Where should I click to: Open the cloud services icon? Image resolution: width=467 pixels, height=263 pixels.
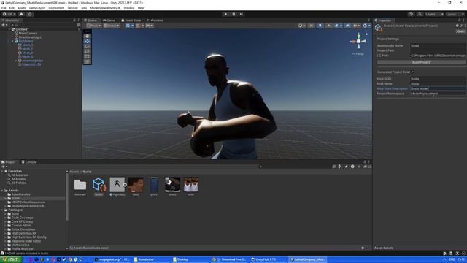21,14
